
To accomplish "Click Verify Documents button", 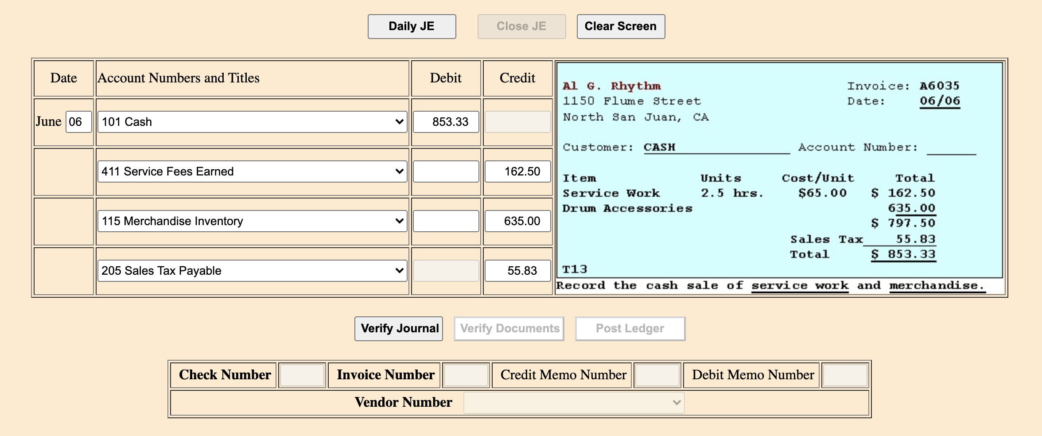I will click(509, 329).
